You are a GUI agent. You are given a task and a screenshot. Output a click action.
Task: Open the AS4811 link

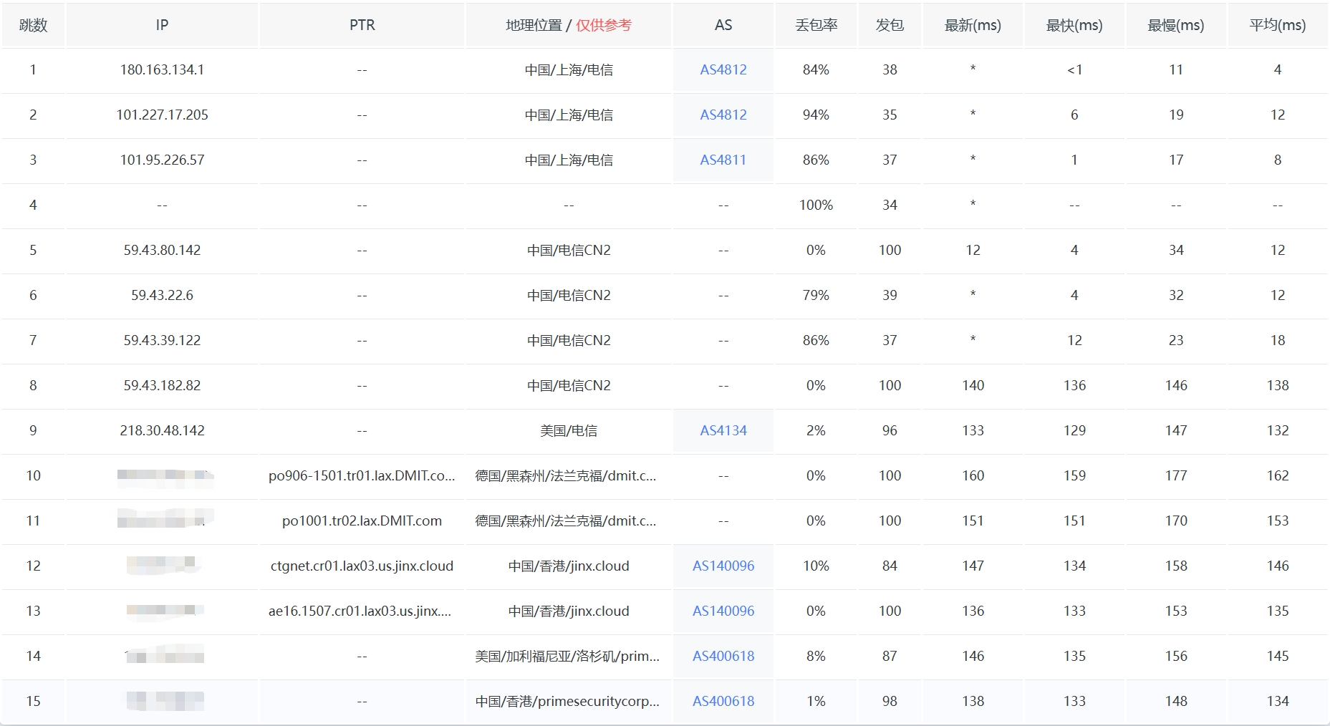(723, 160)
